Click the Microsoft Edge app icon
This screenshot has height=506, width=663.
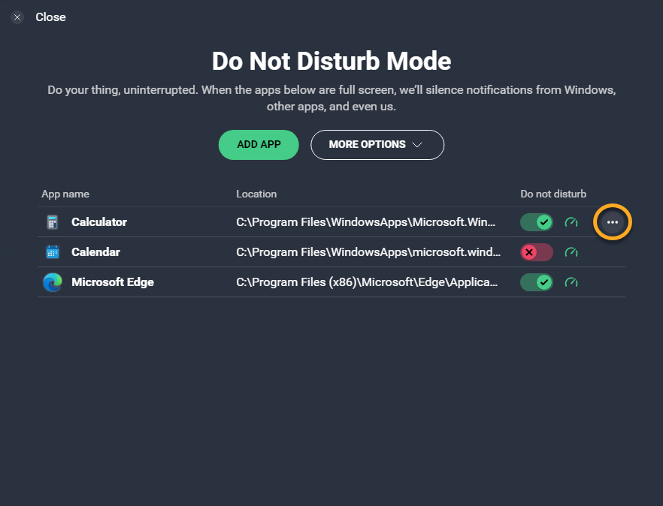[52, 282]
